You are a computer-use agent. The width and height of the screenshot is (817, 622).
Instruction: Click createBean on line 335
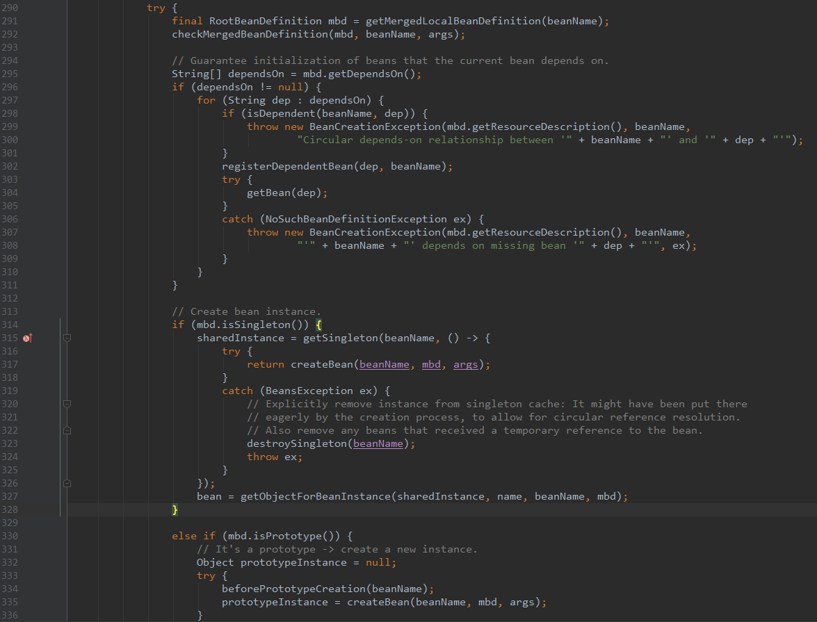pos(378,603)
